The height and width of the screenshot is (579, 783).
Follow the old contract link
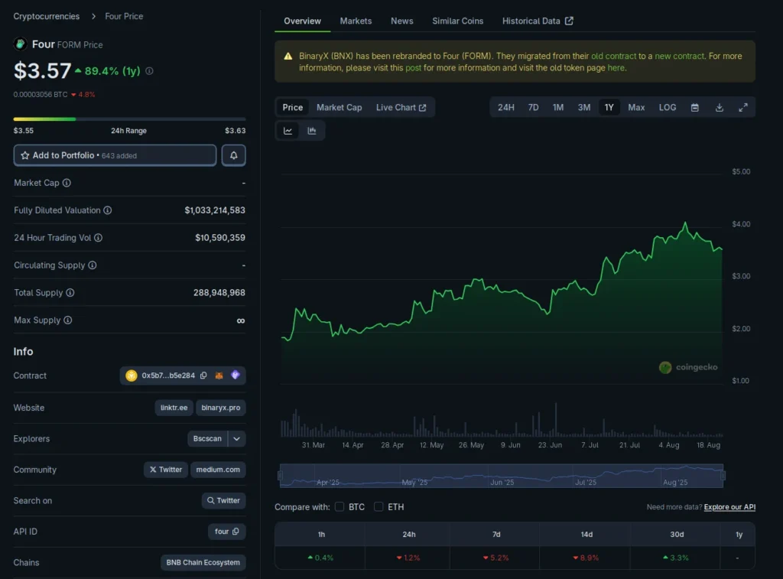pyautogui.click(x=614, y=56)
